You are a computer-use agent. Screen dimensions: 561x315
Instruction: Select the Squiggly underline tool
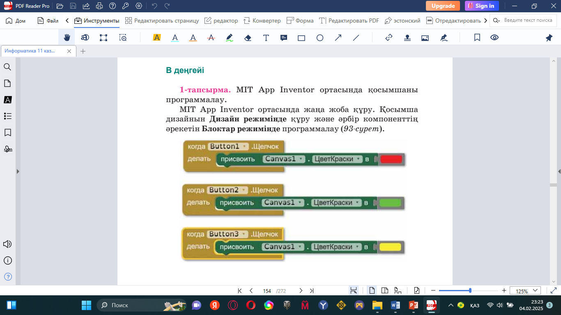point(193,38)
